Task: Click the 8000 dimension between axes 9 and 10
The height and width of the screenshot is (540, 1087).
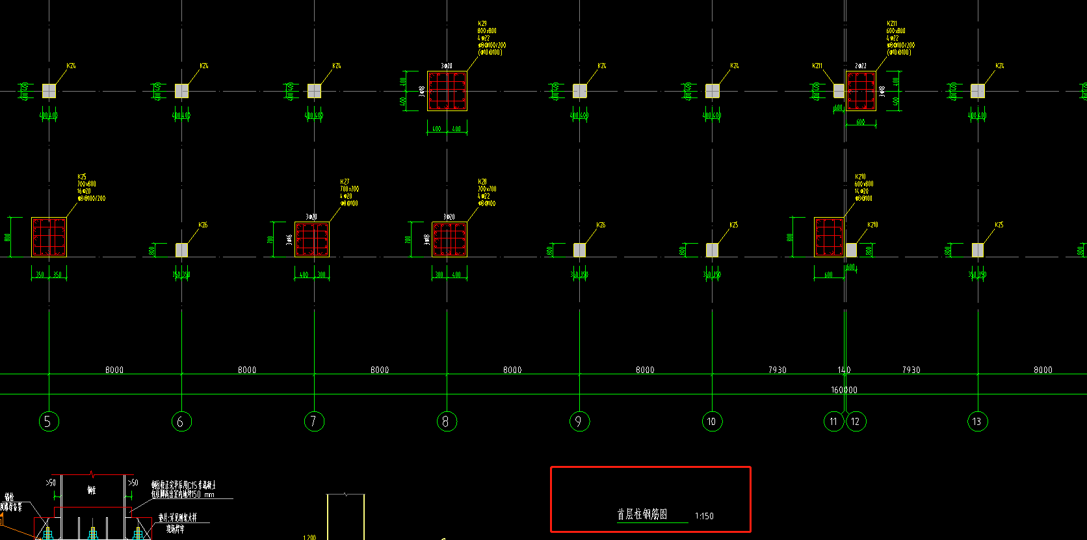Action: point(645,370)
